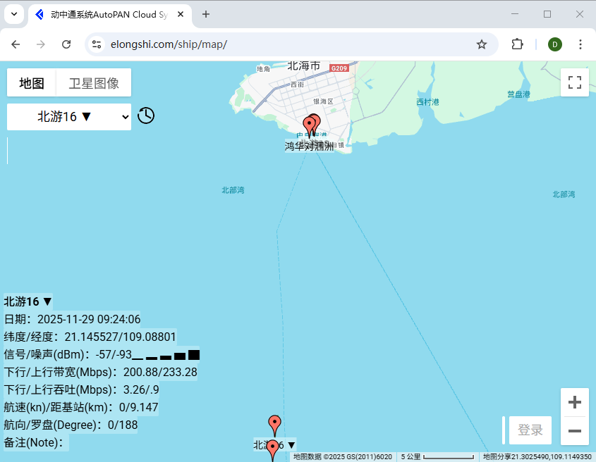Viewport: 596px width, 462px height.
Task: Select the 地图 map view tab
Action: pyautogui.click(x=30, y=82)
